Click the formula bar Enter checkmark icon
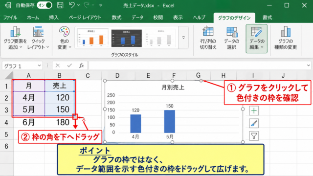 pyautogui.click(x=69, y=66)
